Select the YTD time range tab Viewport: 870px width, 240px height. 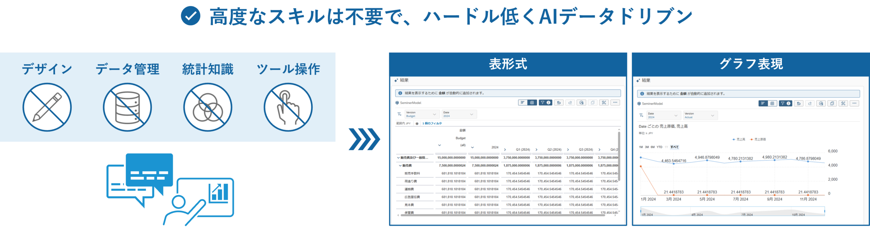point(659,147)
